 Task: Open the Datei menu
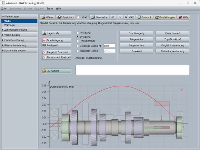pos(4,8)
